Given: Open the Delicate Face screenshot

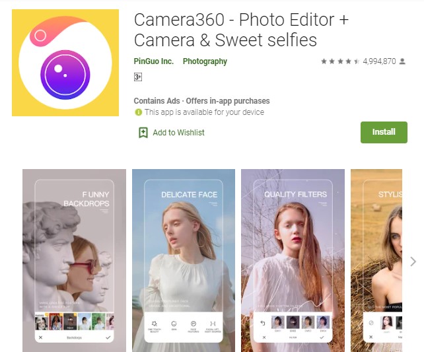Looking at the screenshot, I should 184,261.
